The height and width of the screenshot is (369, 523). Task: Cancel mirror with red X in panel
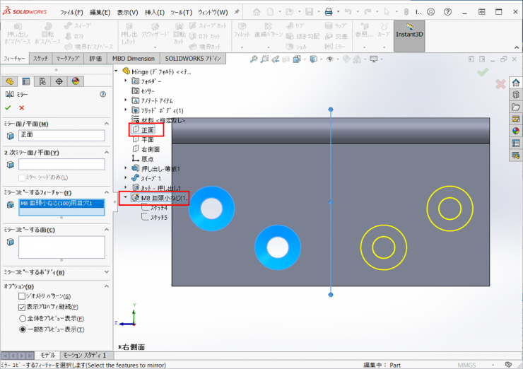(21, 107)
